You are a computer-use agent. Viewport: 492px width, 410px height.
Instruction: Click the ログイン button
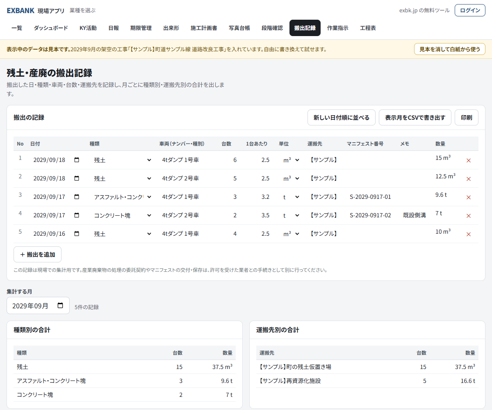point(470,10)
